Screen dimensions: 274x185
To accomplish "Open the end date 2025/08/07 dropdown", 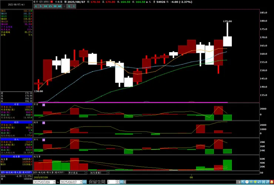I will 81,182.
